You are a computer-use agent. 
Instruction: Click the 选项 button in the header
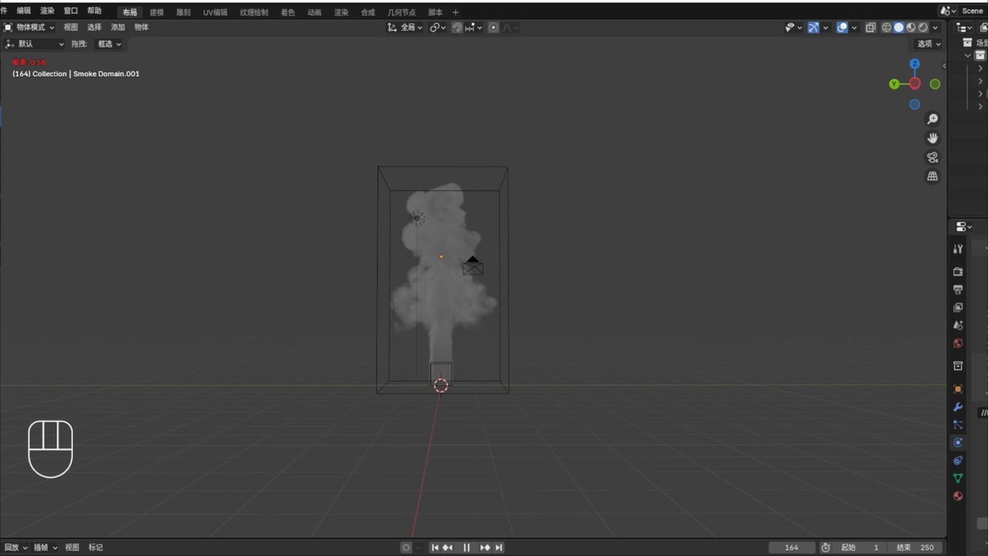(925, 43)
